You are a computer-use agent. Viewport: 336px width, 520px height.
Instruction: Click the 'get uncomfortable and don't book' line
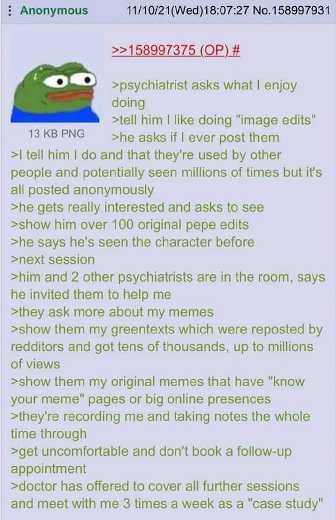[x=151, y=451]
